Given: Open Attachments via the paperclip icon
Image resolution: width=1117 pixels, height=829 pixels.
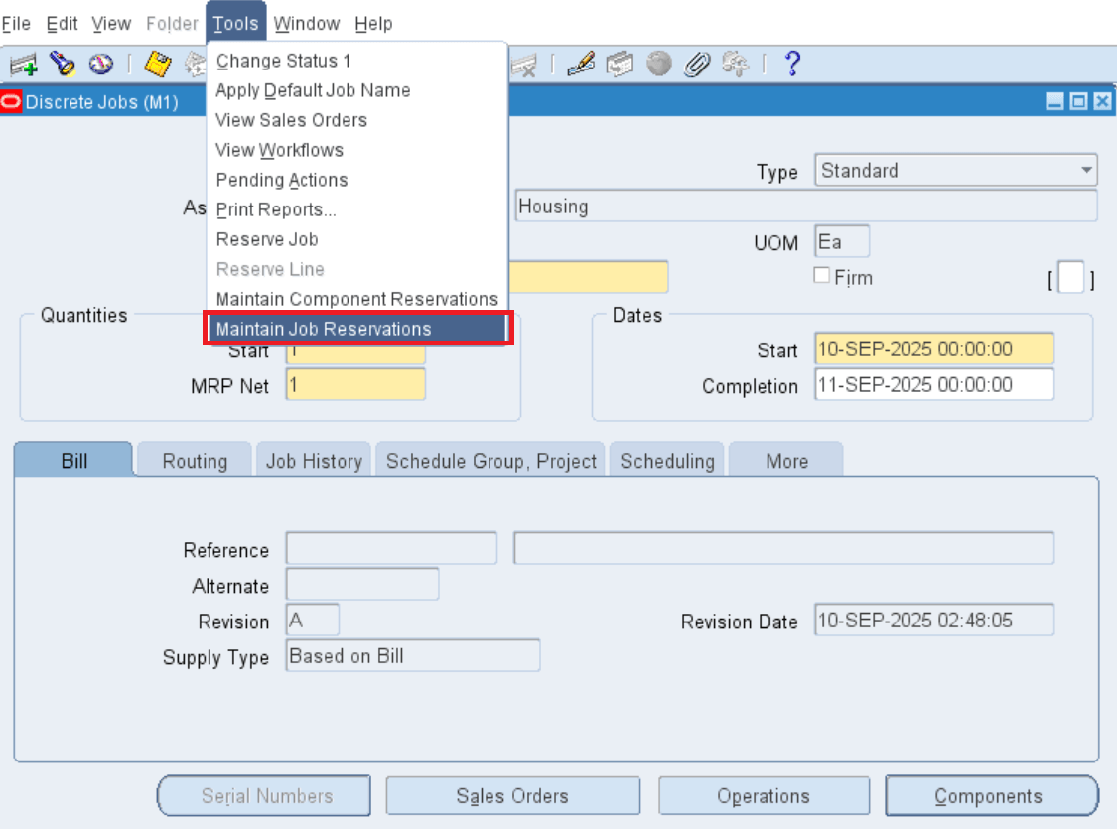Looking at the screenshot, I should 697,65.
